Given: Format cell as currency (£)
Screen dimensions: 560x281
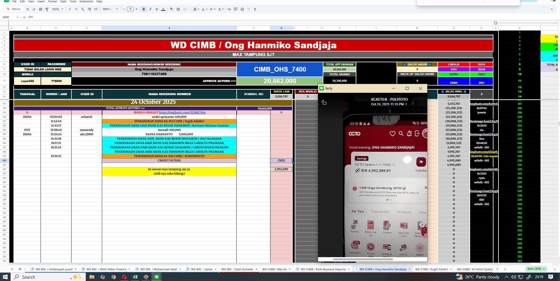Looking at the screenshot, I should [x=70, y=9].
